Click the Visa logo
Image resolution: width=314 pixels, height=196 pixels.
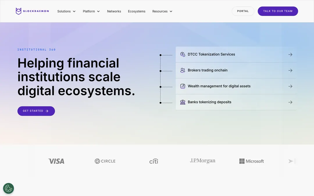pyautogui.click(x=56, y=161)
